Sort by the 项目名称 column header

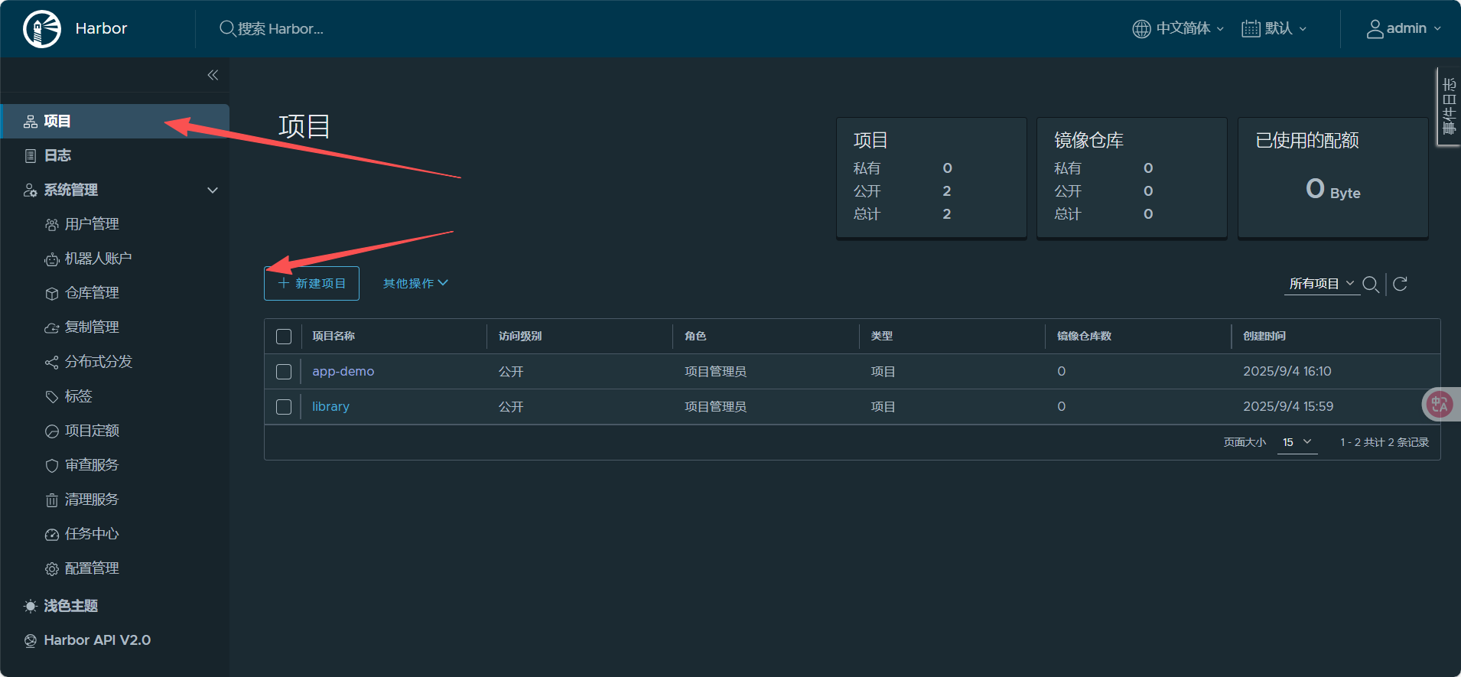[x=334, y=337]
